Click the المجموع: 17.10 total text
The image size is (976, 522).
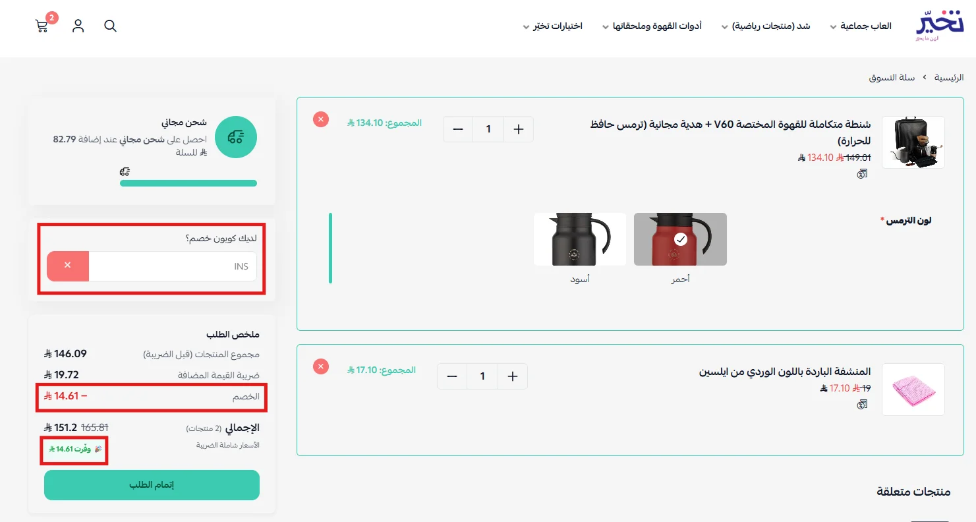382,370
